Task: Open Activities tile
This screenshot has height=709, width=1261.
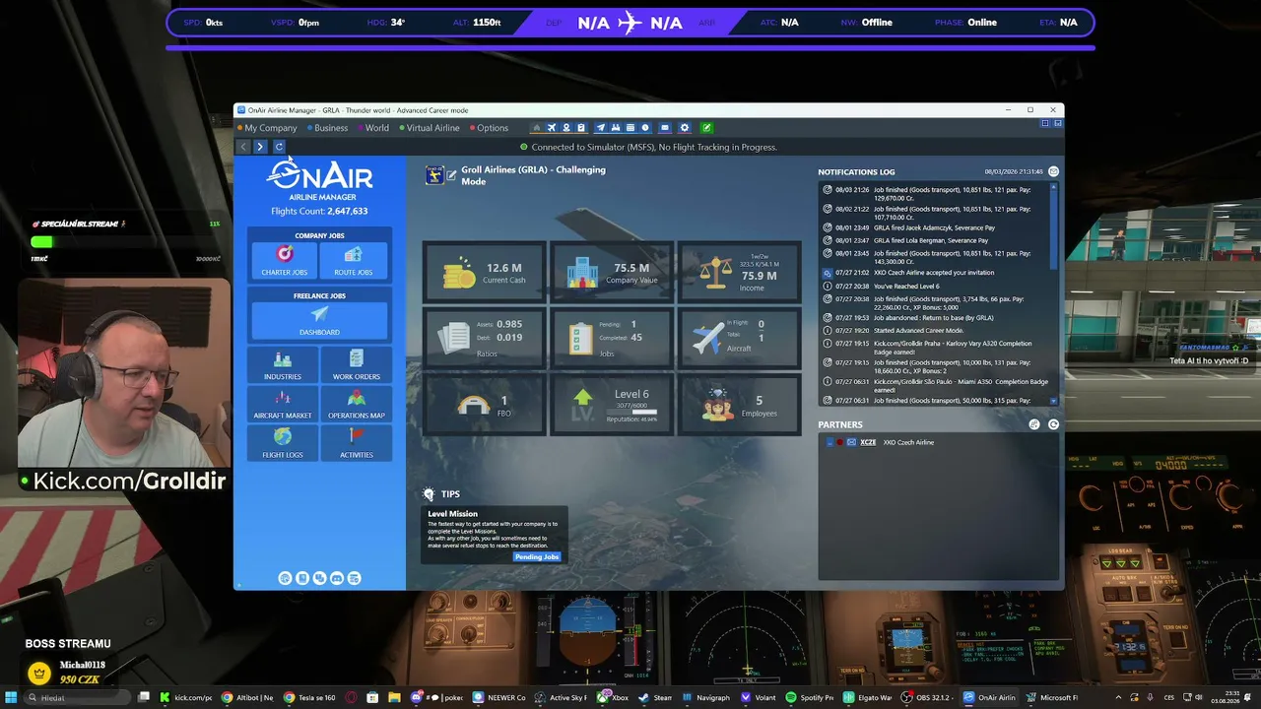Action: 356,443
